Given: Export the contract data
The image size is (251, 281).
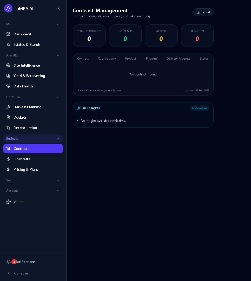Looking at the screenshot, I should [x=203, y=12].
